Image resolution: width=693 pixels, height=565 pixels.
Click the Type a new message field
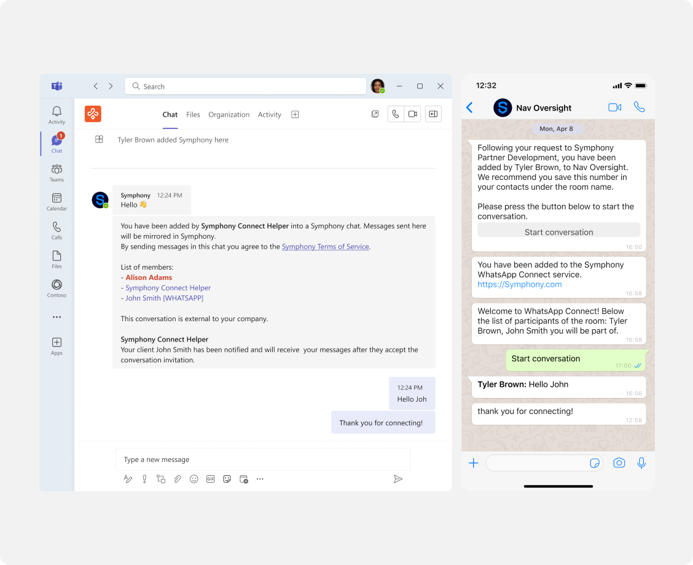click(263, 459)
